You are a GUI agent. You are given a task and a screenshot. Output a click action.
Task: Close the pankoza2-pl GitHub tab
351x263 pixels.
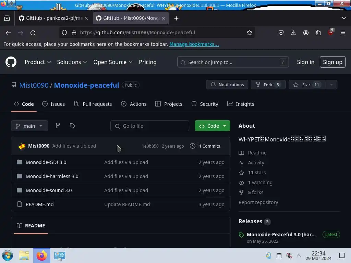click(86, 18)
